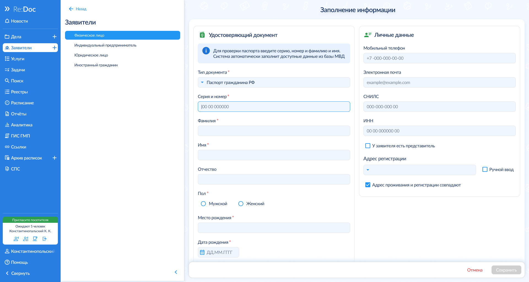Uncheck Адрес проживания и регистрации совпадают
Screen dimensions: 529x282
point(368,185)
